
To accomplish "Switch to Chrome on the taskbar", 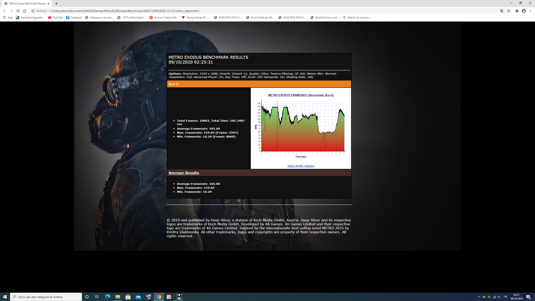I will tap(159, 297).
